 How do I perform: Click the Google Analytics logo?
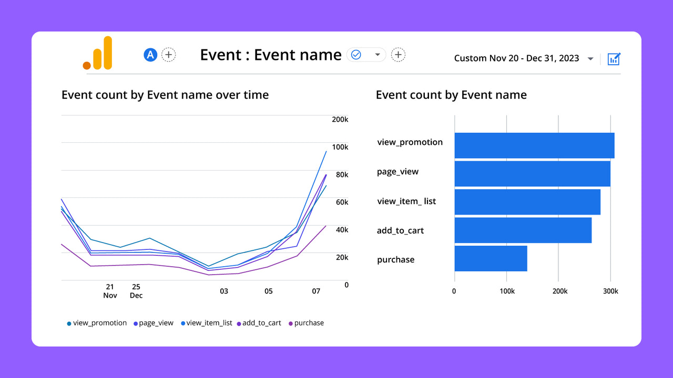click(98, 52)
